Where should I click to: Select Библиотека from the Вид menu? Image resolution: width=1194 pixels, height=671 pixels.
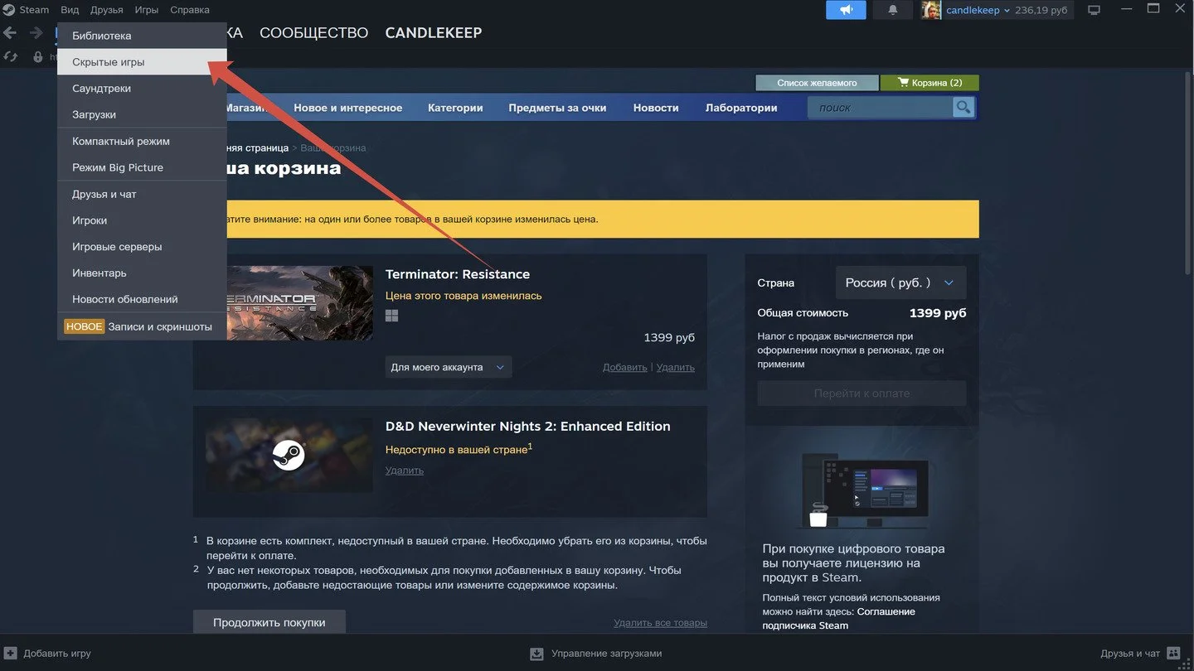point(142,36)
